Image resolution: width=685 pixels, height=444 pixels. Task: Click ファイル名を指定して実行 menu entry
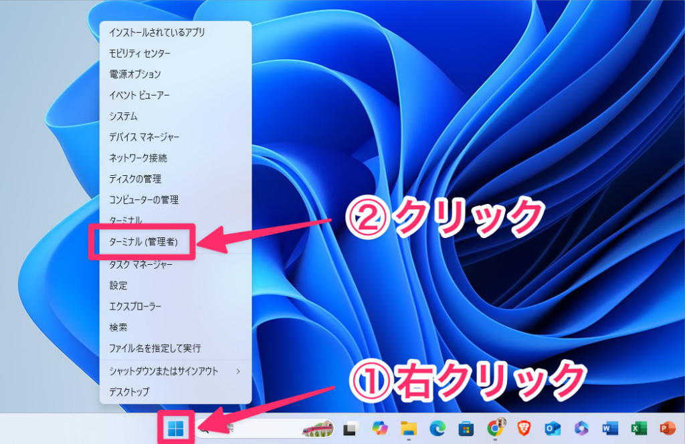coord(155,348)
